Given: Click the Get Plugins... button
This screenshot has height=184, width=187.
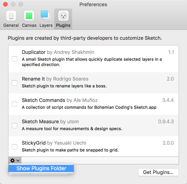Looking at the screenshot, I should [158, 172].
